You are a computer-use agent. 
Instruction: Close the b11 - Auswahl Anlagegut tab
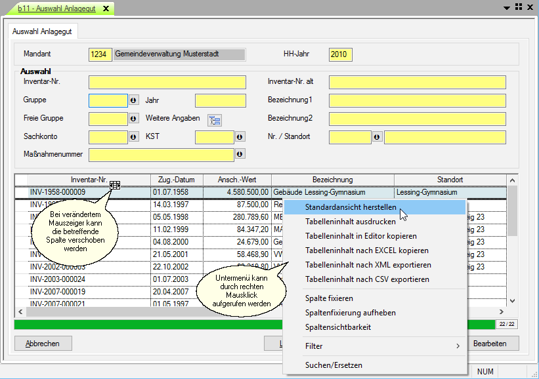pyautogui.click(x=106, y=7)
